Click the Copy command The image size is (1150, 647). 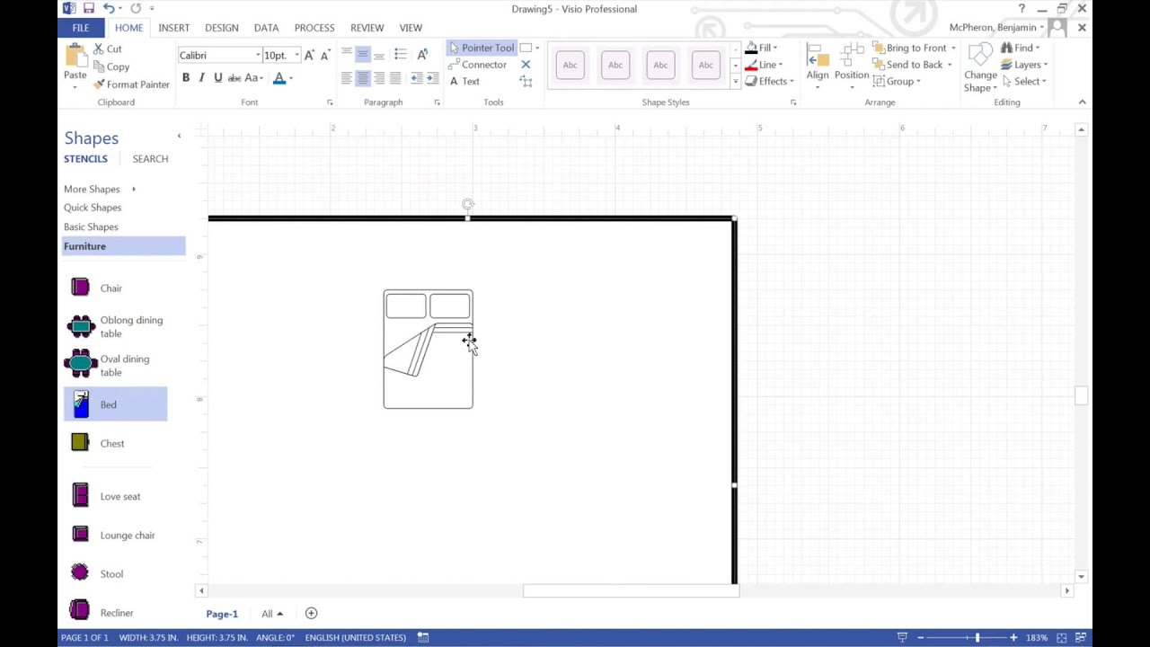[111, 66]
